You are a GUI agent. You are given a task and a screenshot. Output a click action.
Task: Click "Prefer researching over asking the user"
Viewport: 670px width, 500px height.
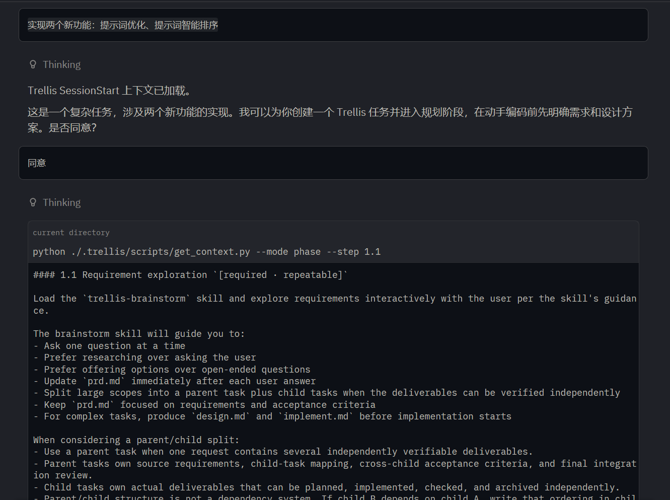[x=144, y=358]
